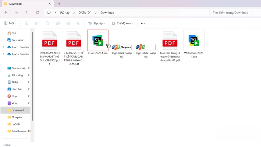Click Download in the address path

[107, 13]
